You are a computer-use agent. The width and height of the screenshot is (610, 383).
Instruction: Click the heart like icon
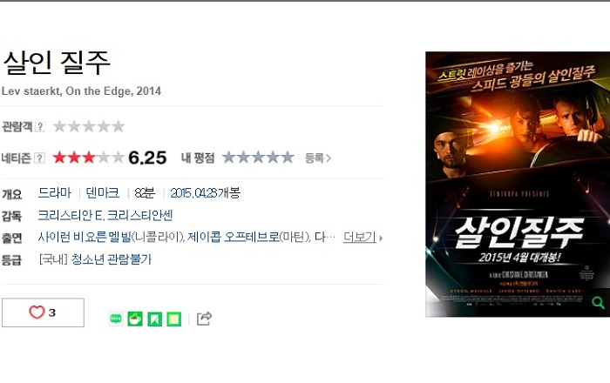click(37, 312)
